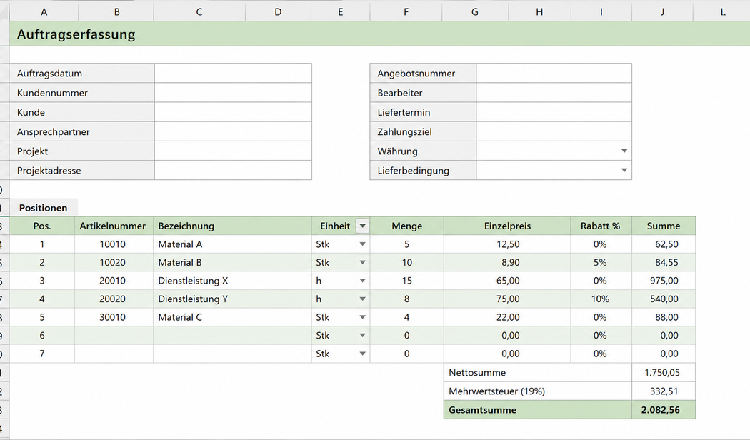Select the Material A description cell
The image size is (750, 440).
232,244
